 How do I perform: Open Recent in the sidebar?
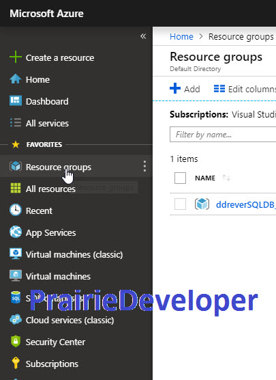click(x=39, y=211)
